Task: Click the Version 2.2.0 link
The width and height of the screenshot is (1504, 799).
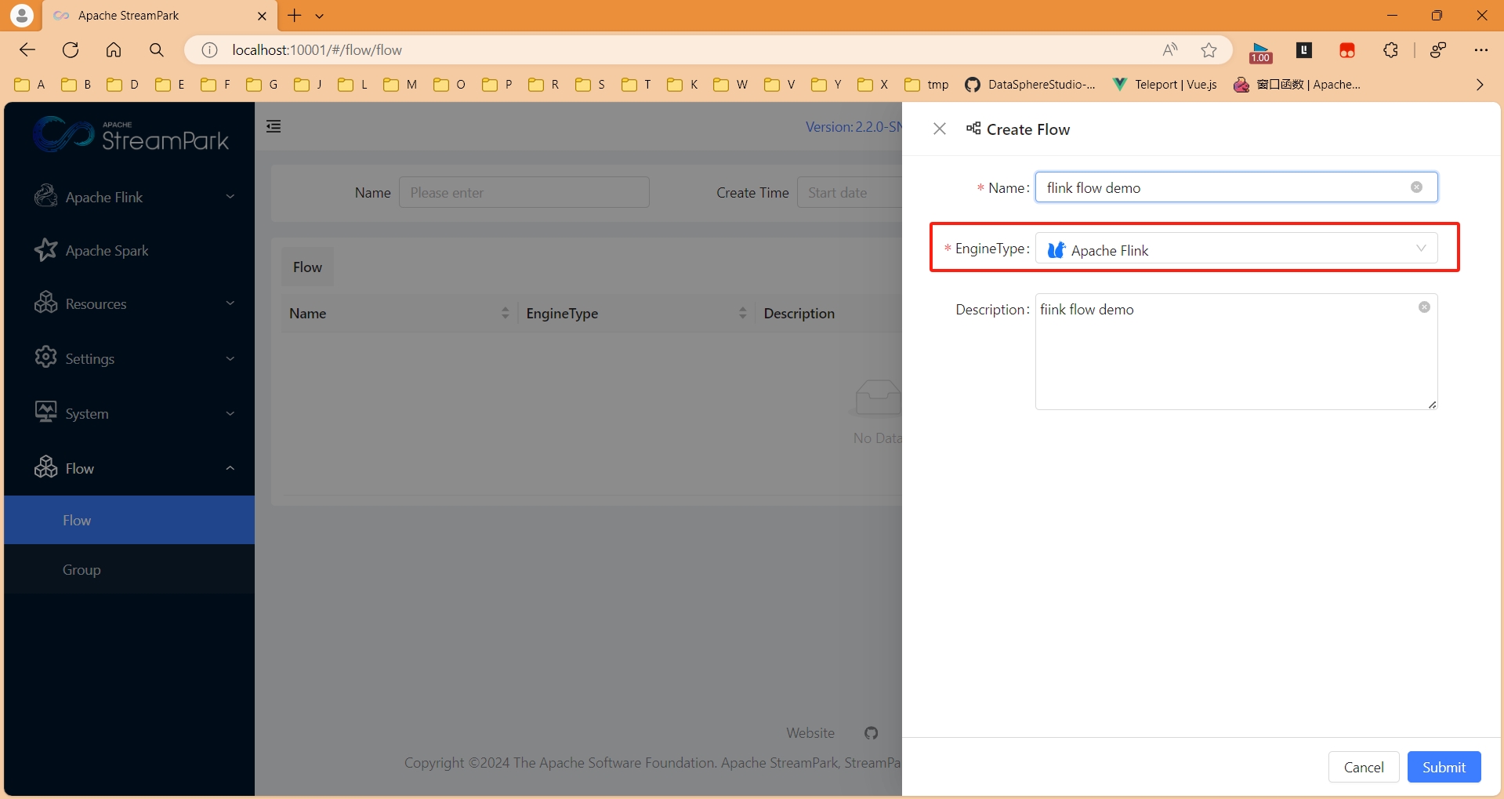Action: 853,127
